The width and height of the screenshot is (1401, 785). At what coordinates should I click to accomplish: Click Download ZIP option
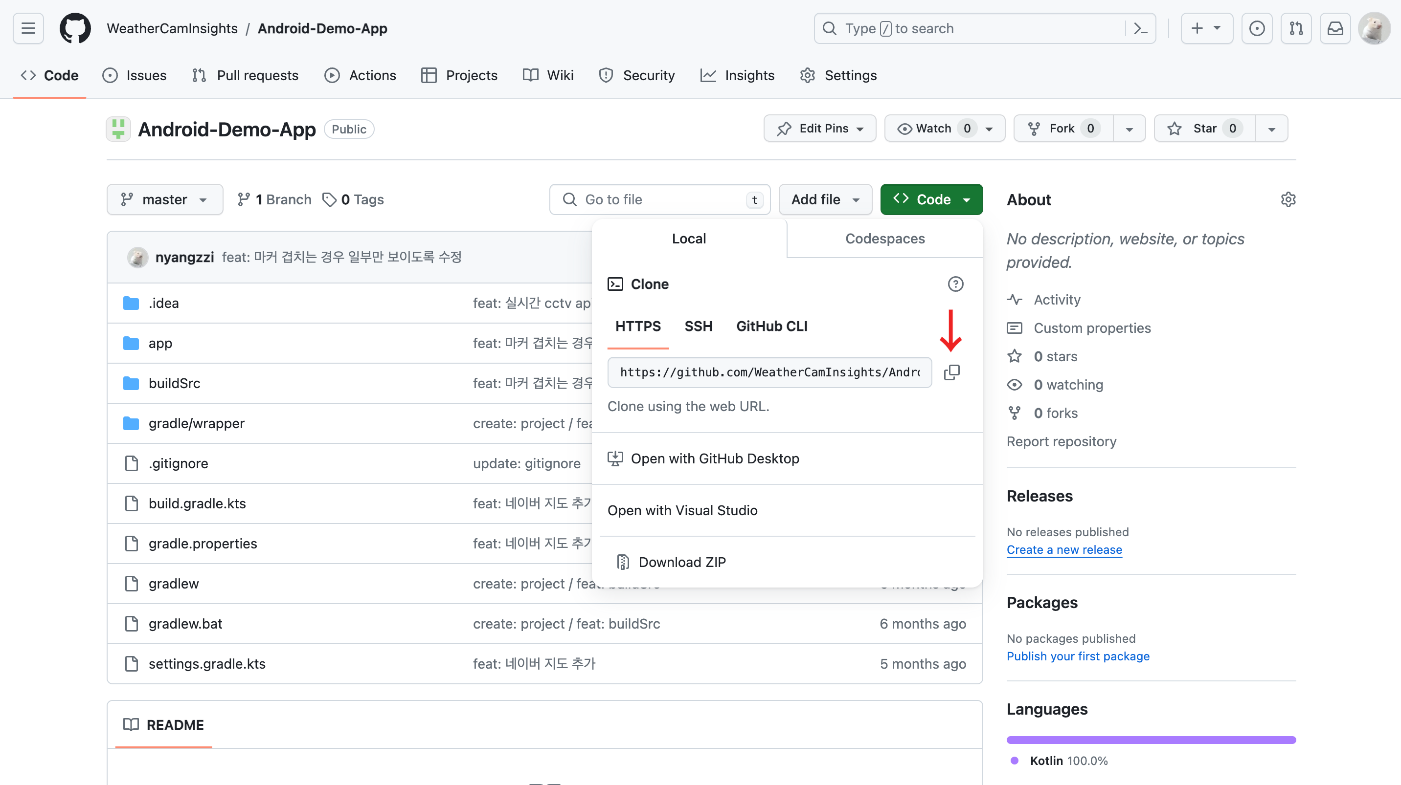tap(681, 562)
